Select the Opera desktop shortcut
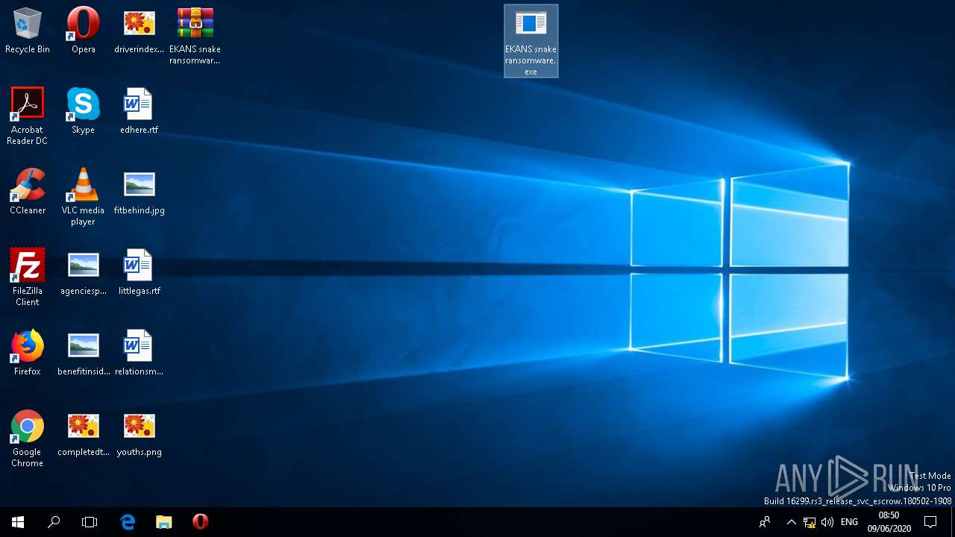This screenshot has width=955, height=537. coord(83,31)
